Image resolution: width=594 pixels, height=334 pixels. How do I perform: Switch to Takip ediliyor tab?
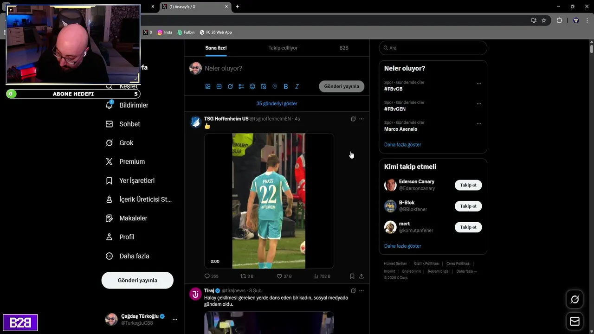[x=283, y=48]
